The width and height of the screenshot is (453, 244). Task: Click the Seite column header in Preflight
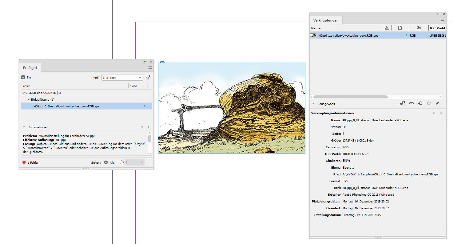point(133,86)
